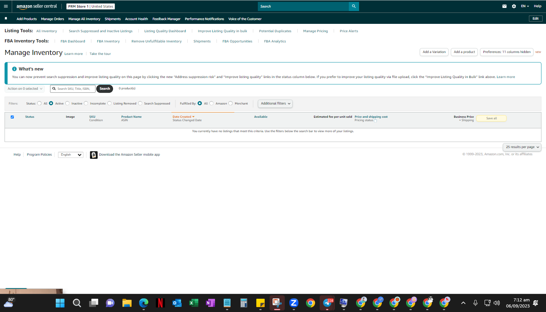
Task: Open Calculator from the taskbar
Action: pyautogui.click(x=244, y=303)
